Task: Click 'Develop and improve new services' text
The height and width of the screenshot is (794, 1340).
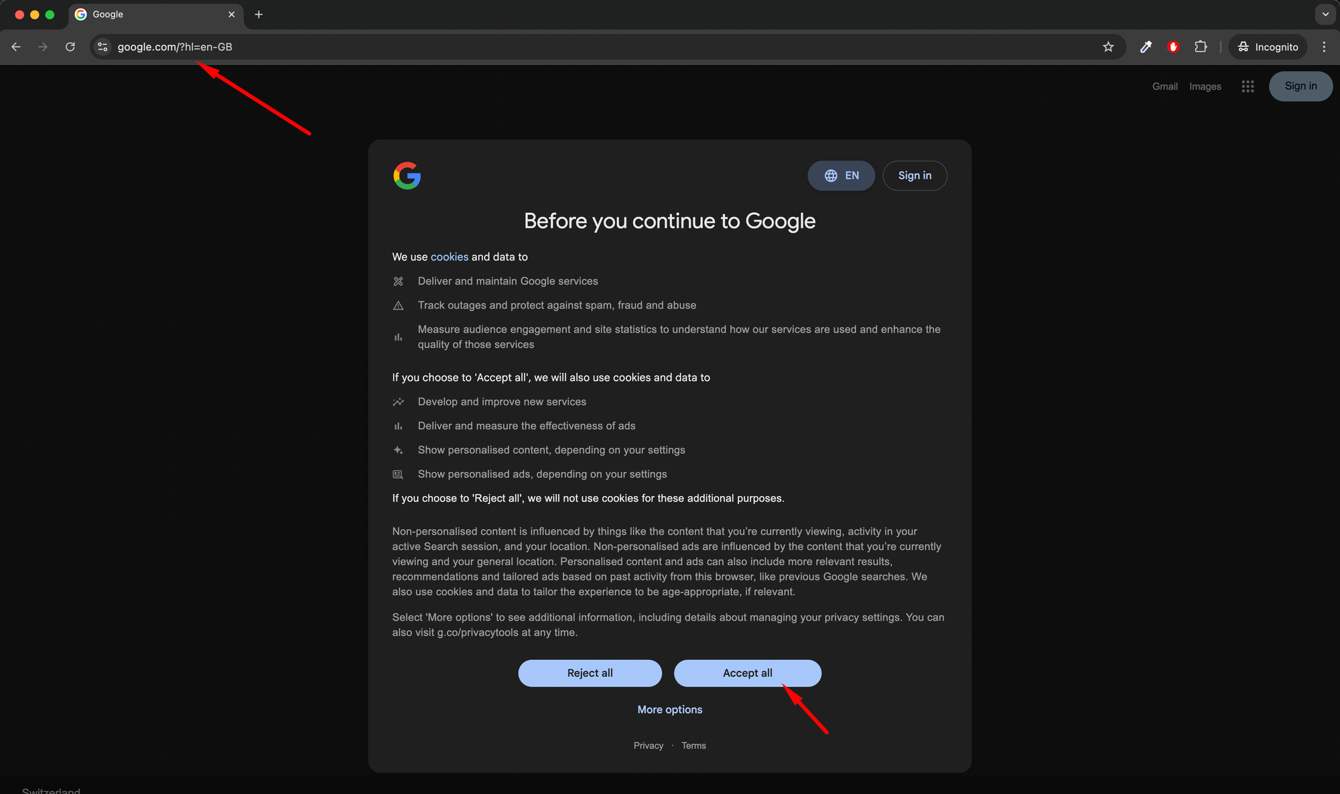Action: click(502, 402)
